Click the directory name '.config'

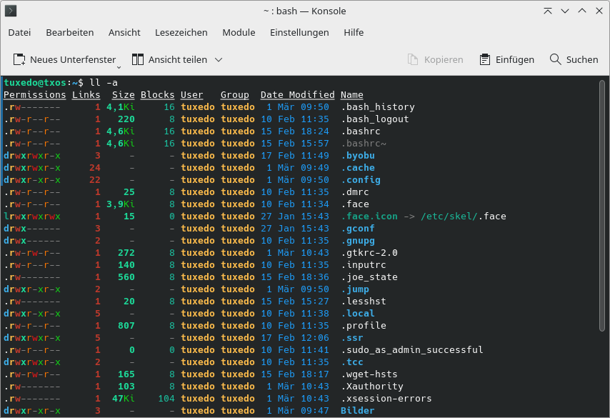coord(361,180)
